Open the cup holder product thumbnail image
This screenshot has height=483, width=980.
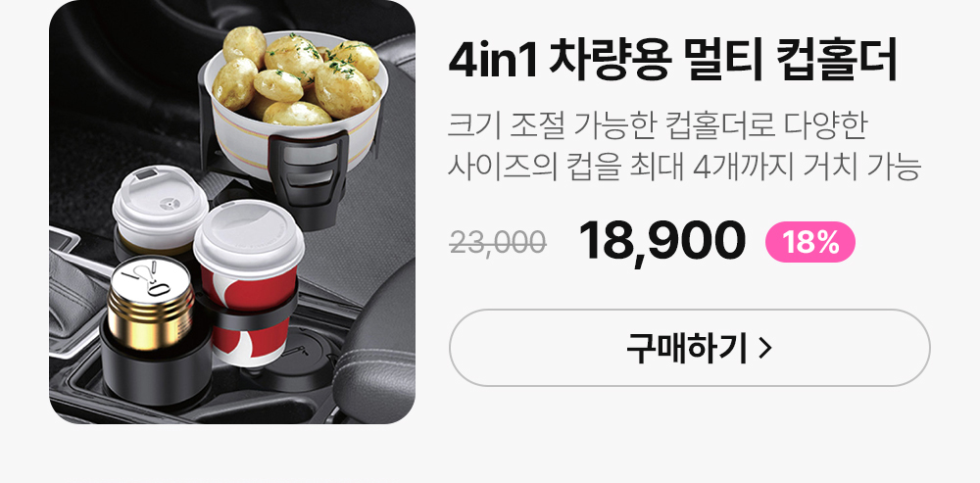click(232, 212)
